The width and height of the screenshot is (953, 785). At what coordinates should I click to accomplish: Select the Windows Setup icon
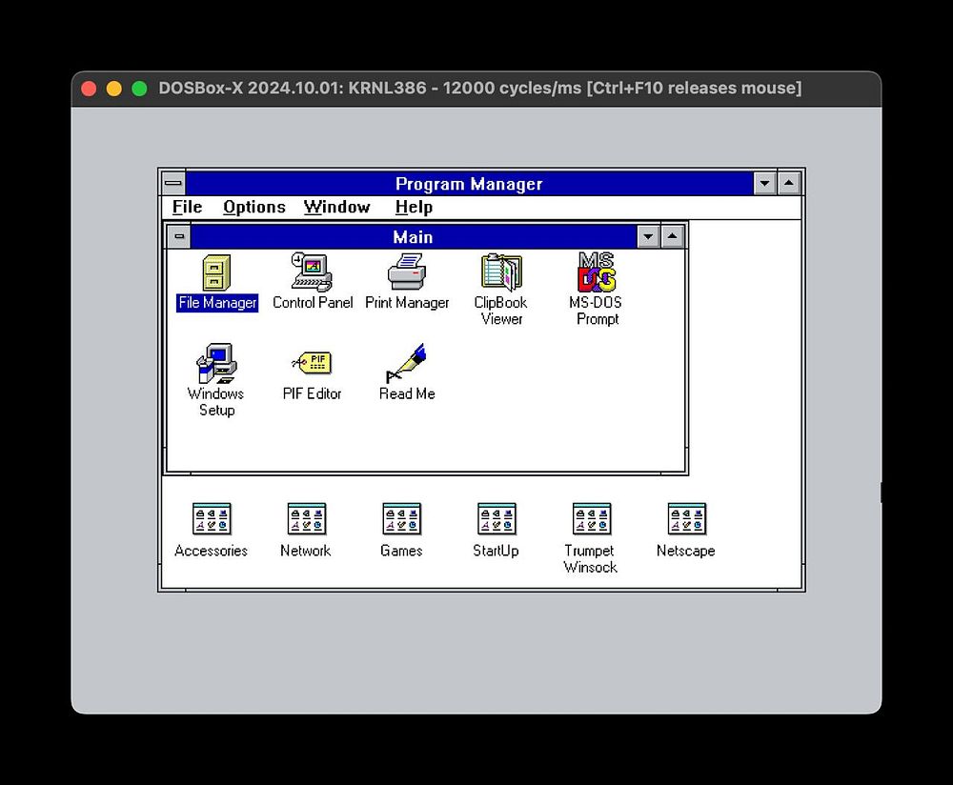tap(216, 363)
